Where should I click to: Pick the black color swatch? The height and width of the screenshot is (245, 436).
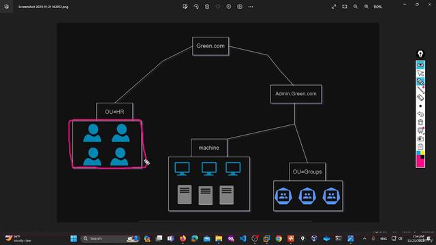click(422, 157)
